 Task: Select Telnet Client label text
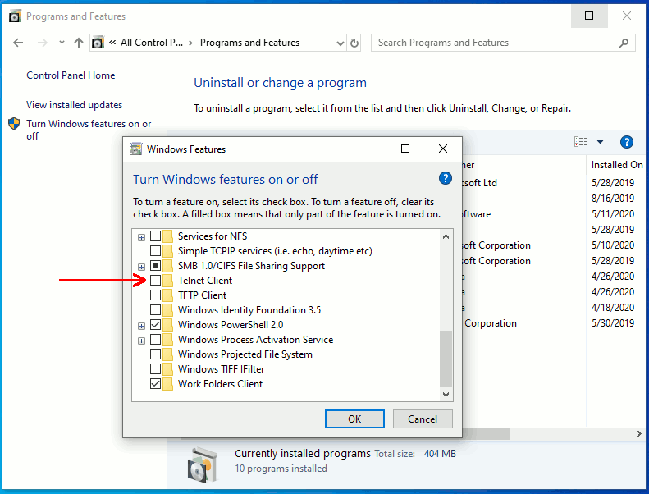(205, 281)
